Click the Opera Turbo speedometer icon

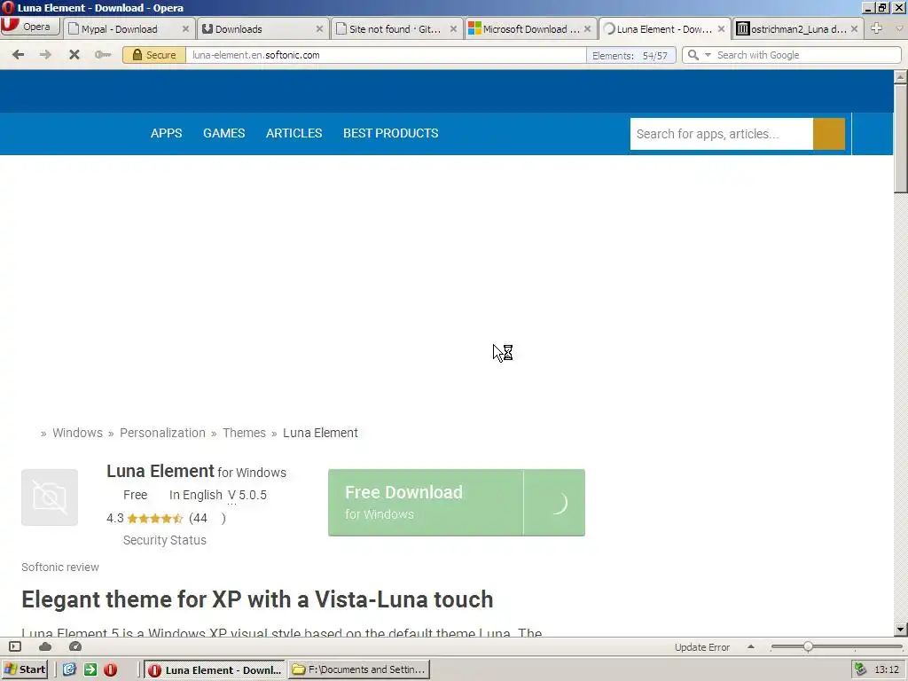pyautogui.click(x=75, y=646)
